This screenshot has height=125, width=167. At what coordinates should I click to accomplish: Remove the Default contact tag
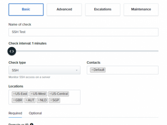pos(92,70)
